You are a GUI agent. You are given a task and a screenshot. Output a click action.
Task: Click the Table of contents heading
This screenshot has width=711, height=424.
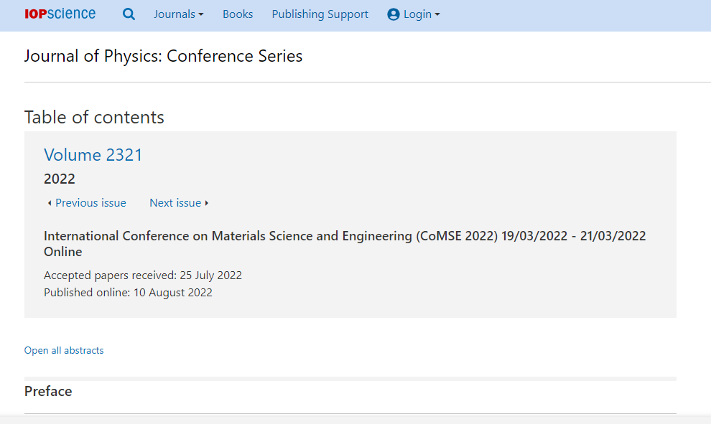point(94,118)
